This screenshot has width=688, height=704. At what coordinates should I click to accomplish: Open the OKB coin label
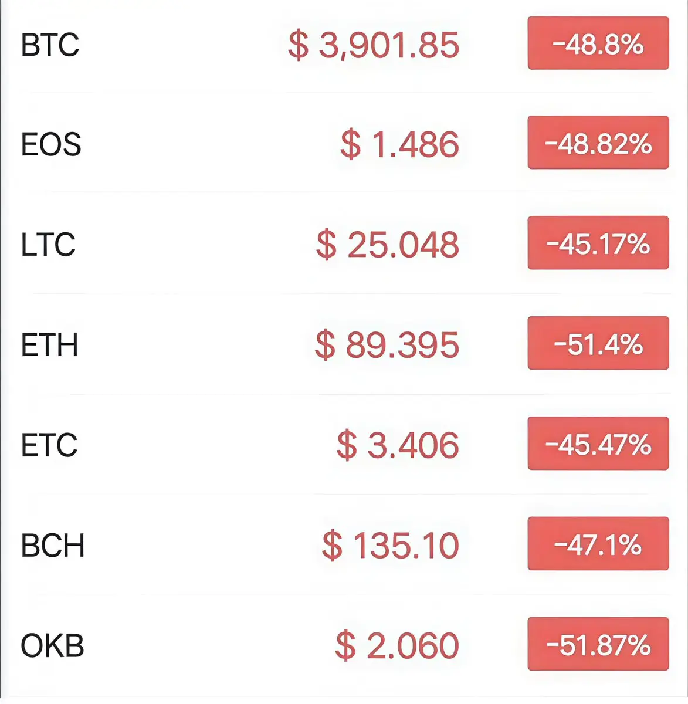53,645
